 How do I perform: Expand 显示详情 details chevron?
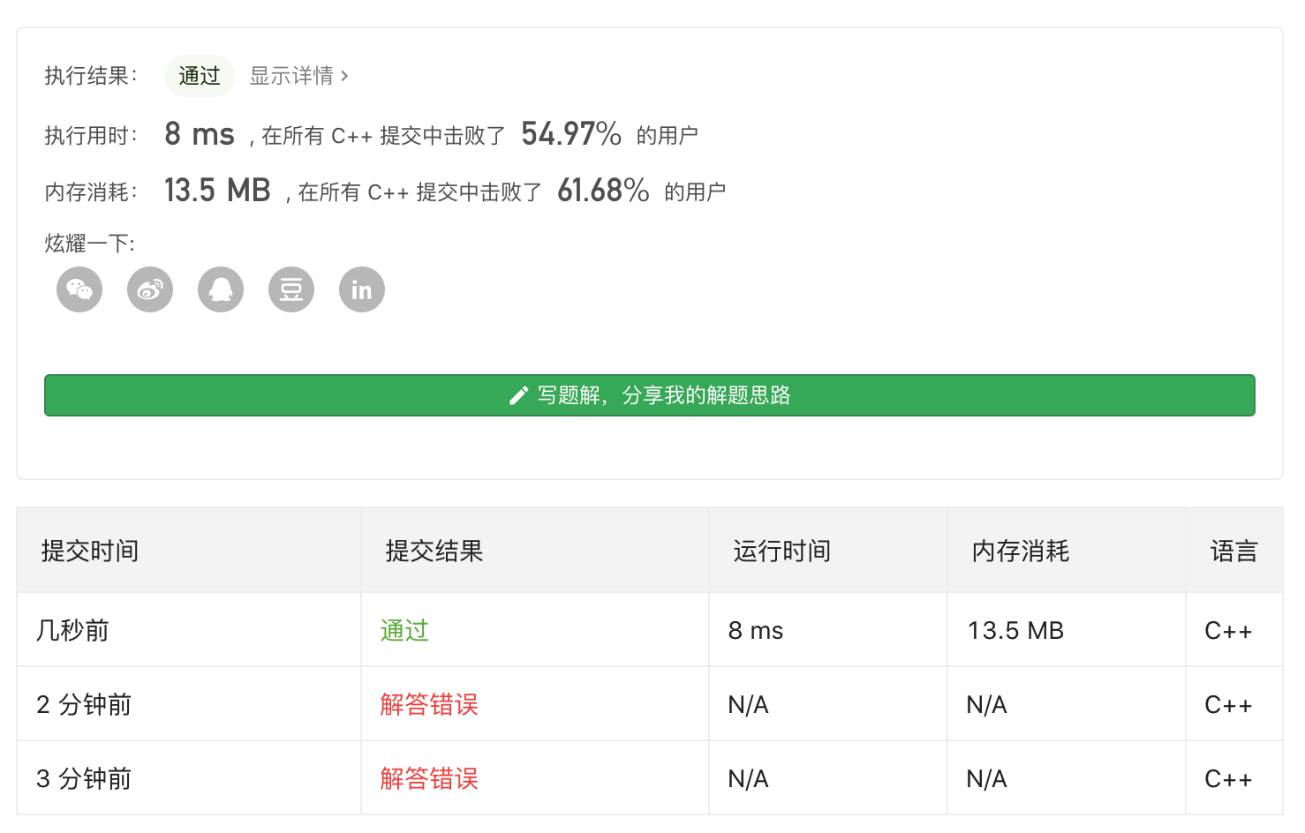pyautogui.click(x=344, y=76)
